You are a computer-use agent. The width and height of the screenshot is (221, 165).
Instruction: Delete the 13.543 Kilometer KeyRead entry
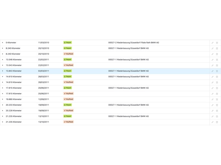tap(217, 65)
